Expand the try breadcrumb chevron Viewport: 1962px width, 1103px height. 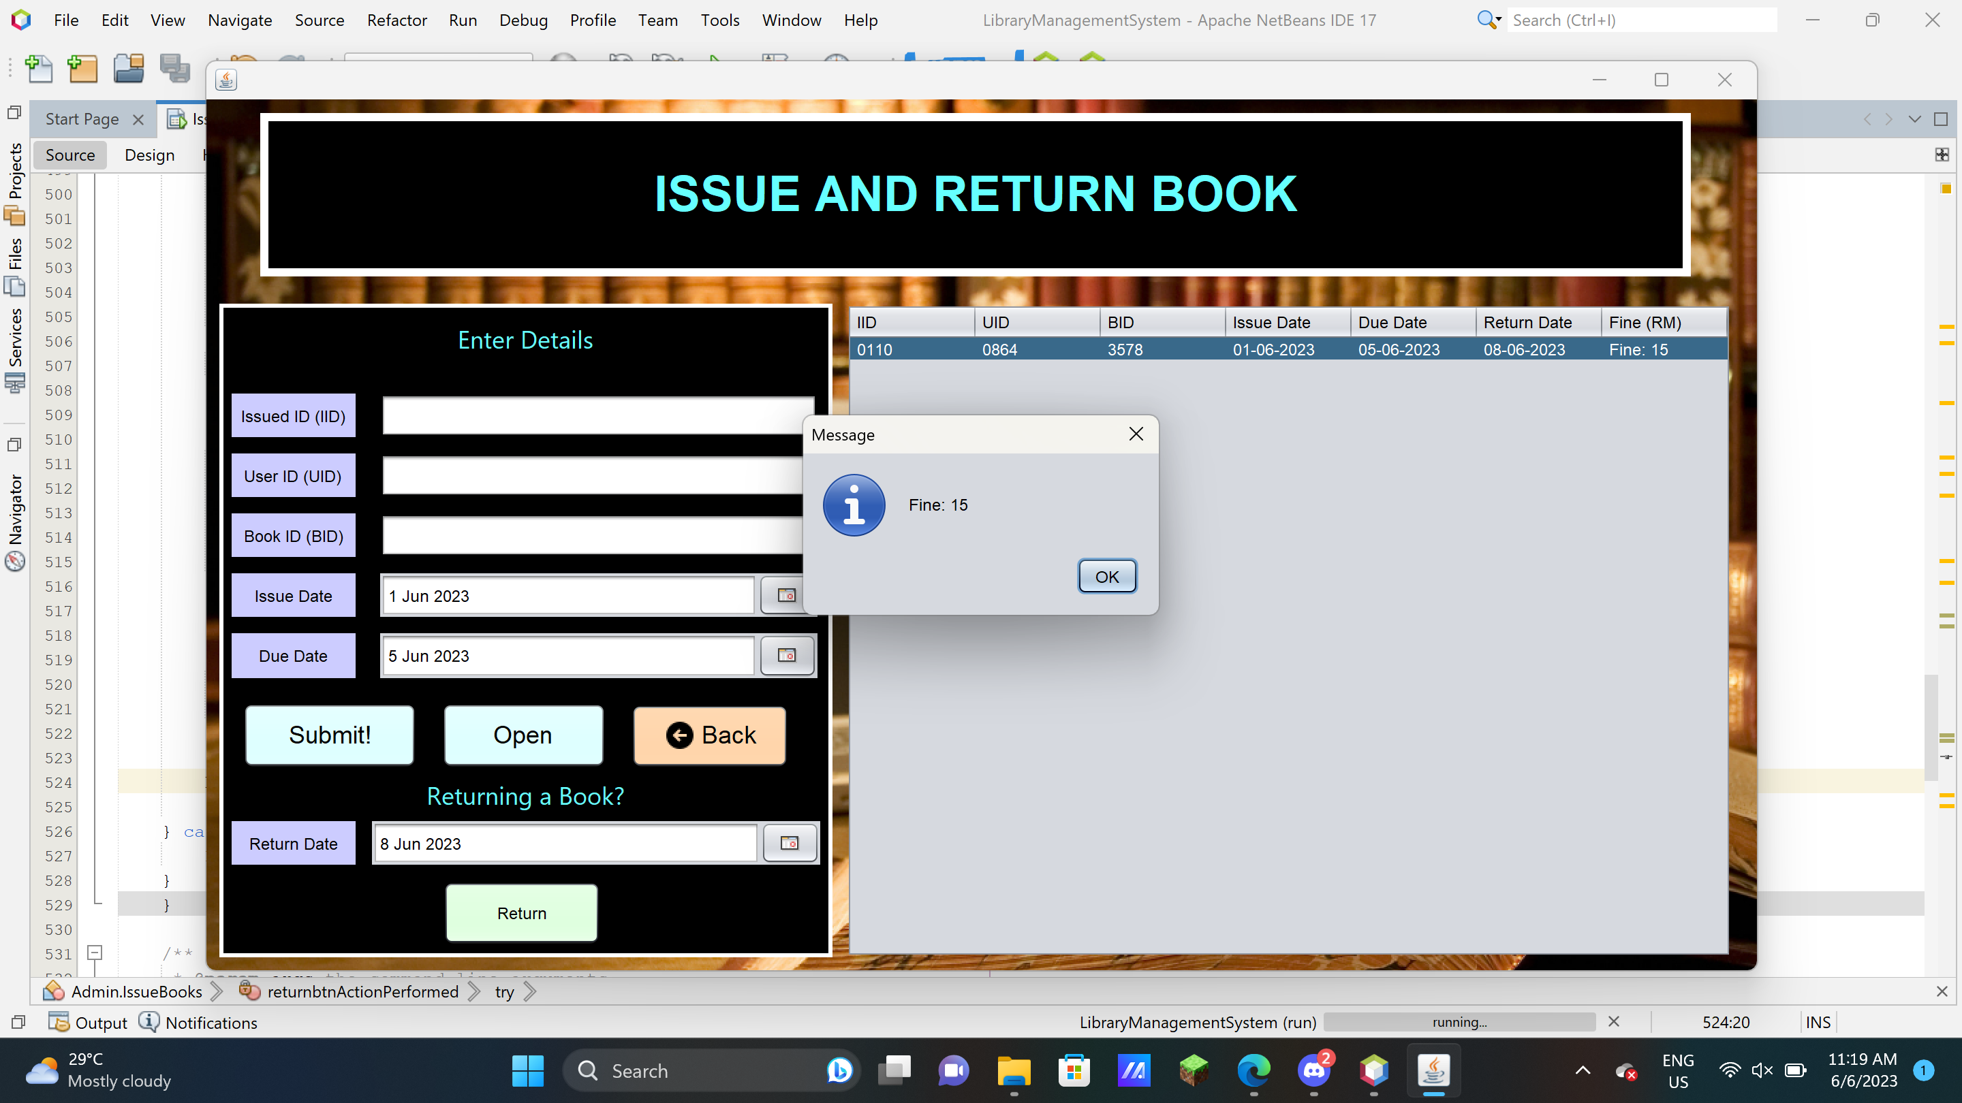pyautogui.click(x=529, y=991)
